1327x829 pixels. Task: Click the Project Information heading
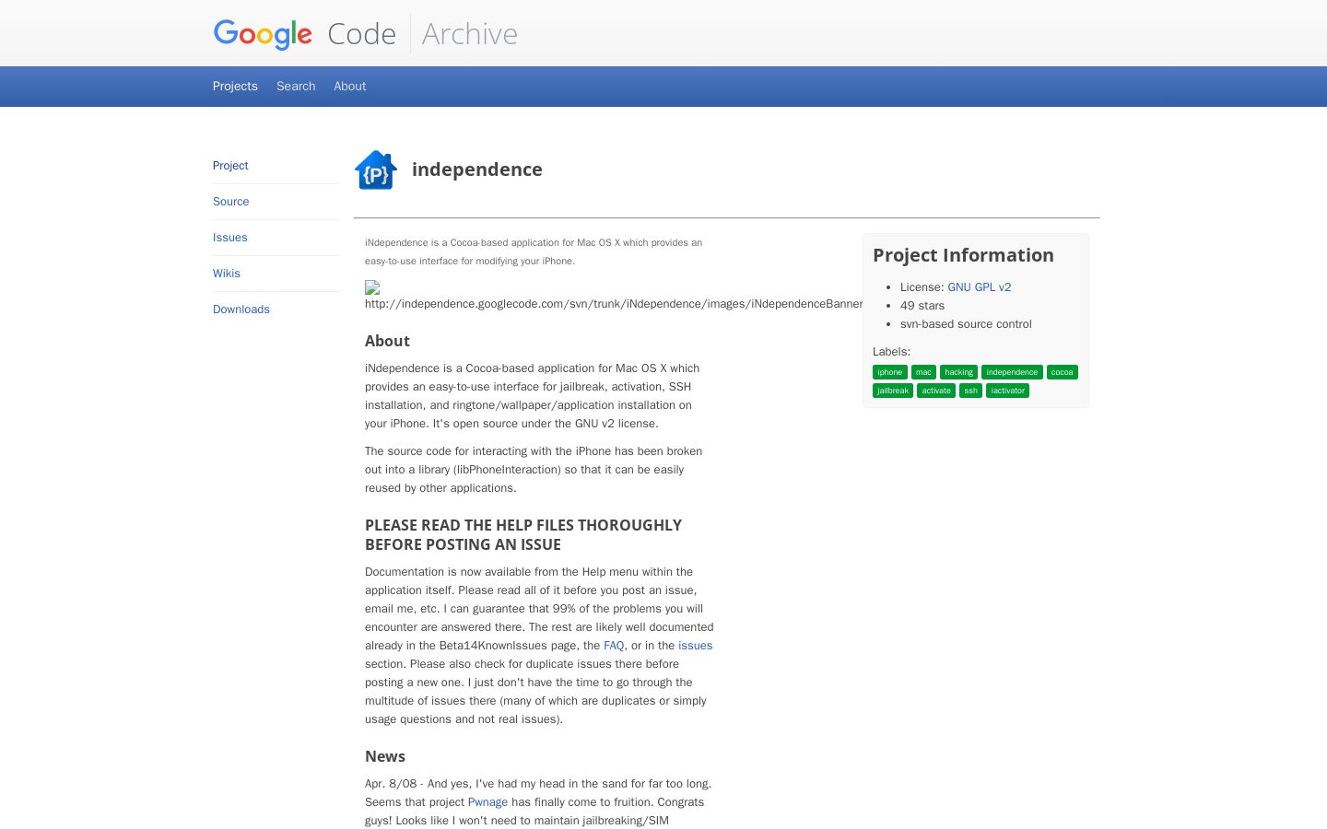[963, 255]
